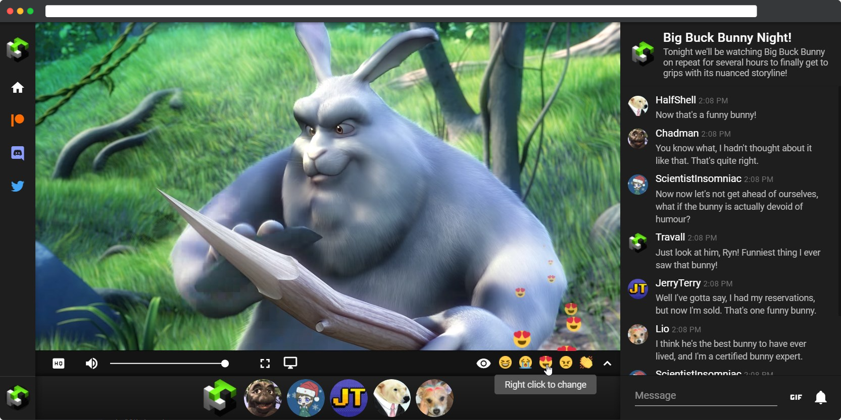Screen dimensions: 841x420
Task: Click Lio's 'certified bunny expert' message
Action: [x=731, y=350]
